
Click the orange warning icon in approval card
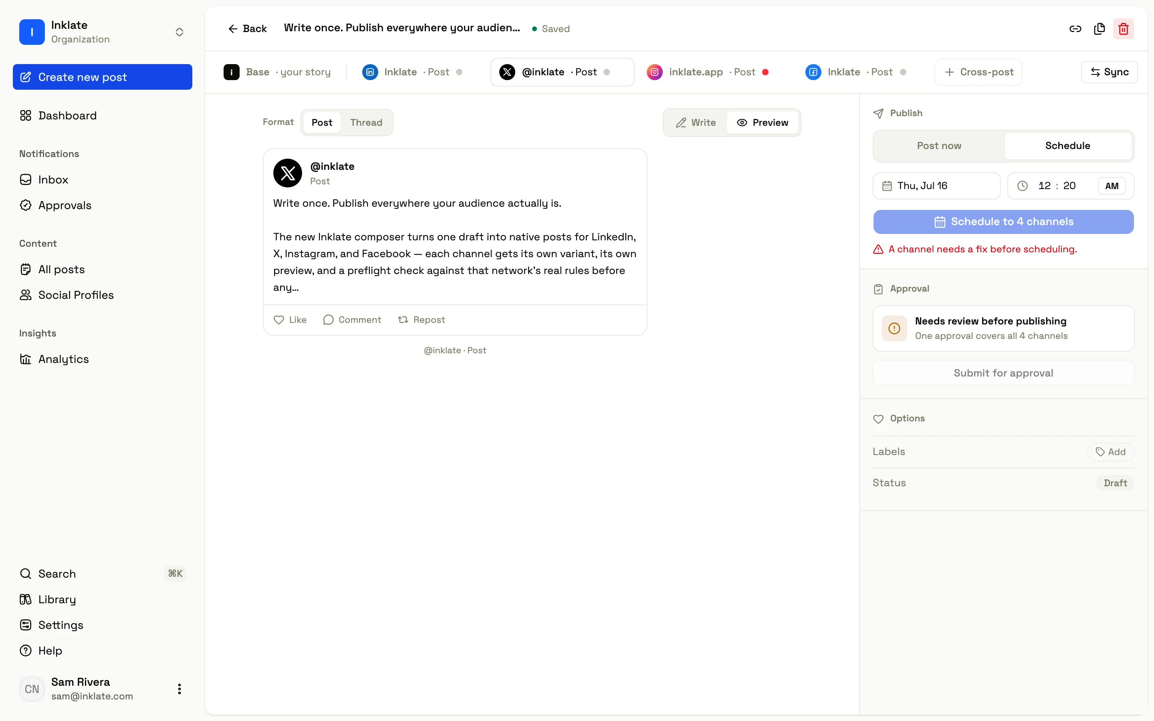coord(894,328)
